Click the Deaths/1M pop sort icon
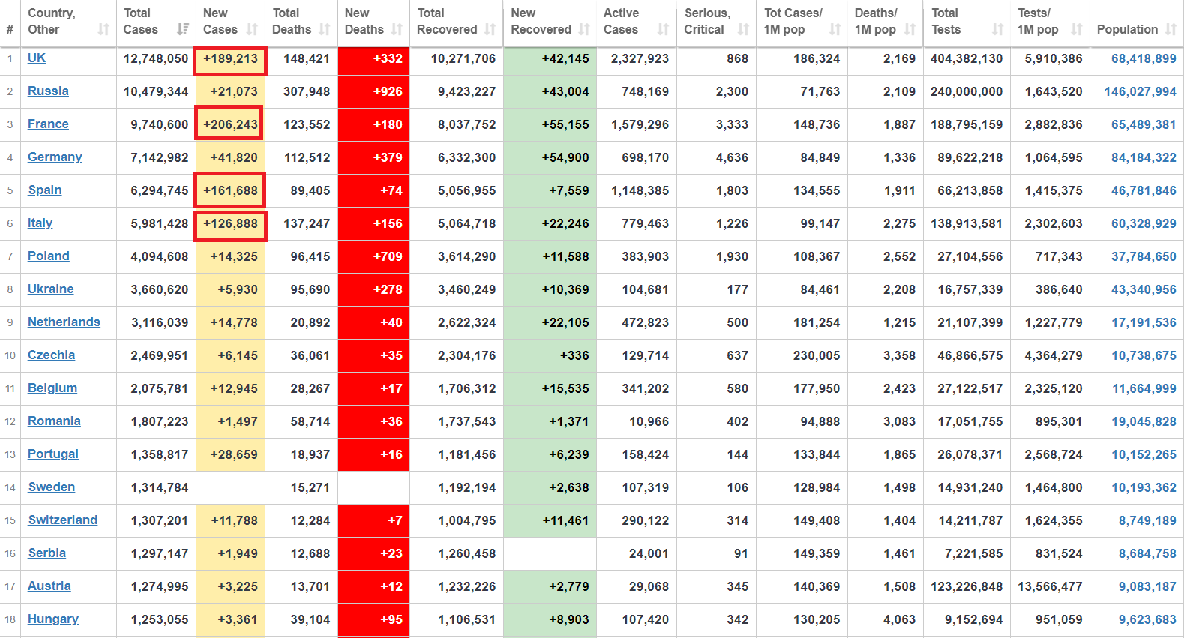The height and width of the screenshot is (638, 1184). 910,29
